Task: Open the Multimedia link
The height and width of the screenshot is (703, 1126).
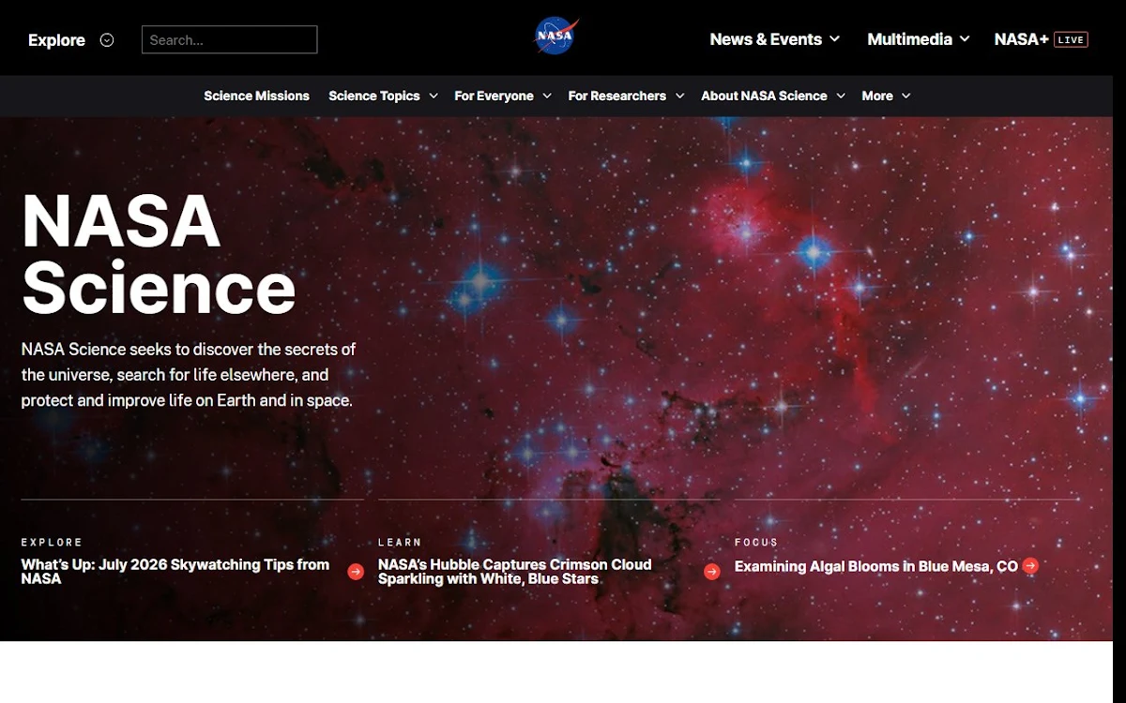Action: (x=909, y=39)
